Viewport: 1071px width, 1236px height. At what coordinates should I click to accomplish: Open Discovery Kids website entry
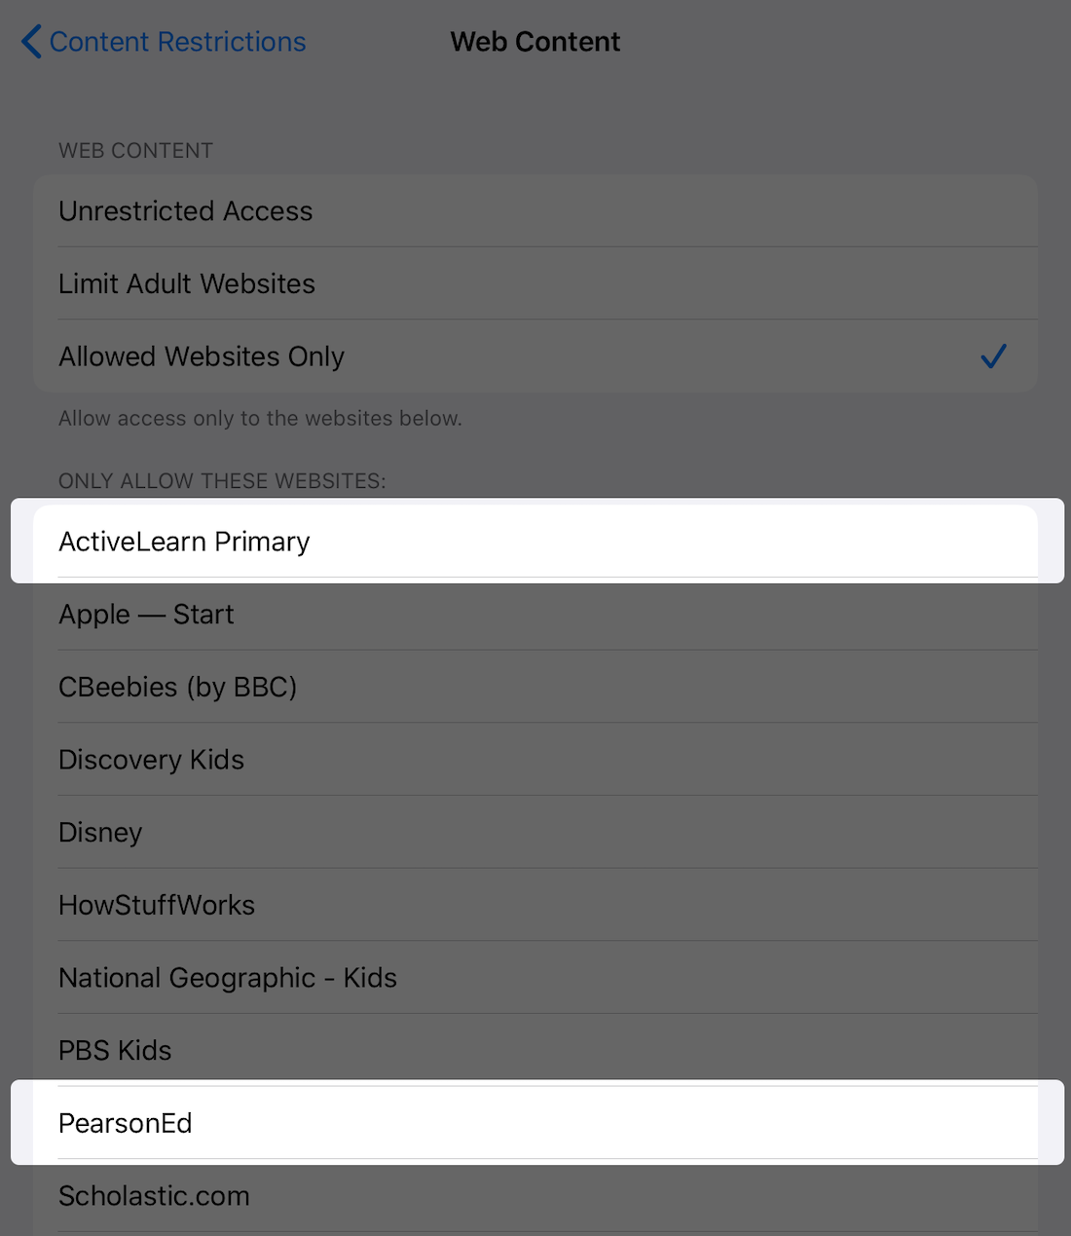pyautogui.click(x=151, y=760)
